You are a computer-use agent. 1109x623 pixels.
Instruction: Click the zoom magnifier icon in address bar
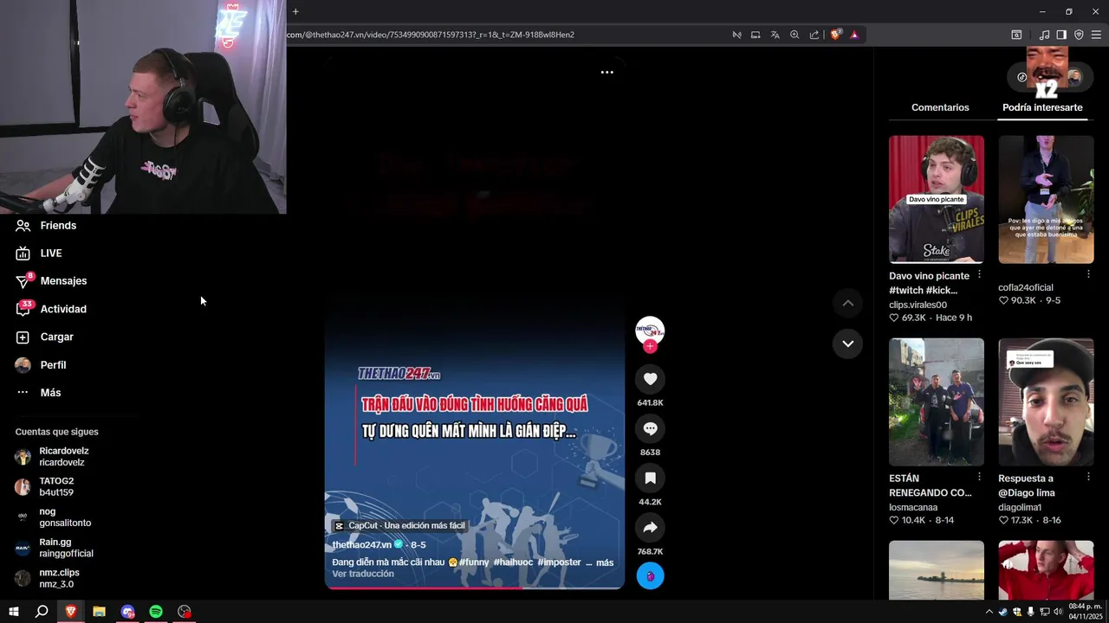coord(794,35)
